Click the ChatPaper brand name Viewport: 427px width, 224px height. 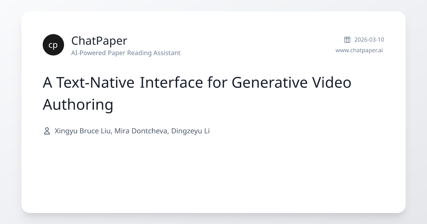point(99,41)
